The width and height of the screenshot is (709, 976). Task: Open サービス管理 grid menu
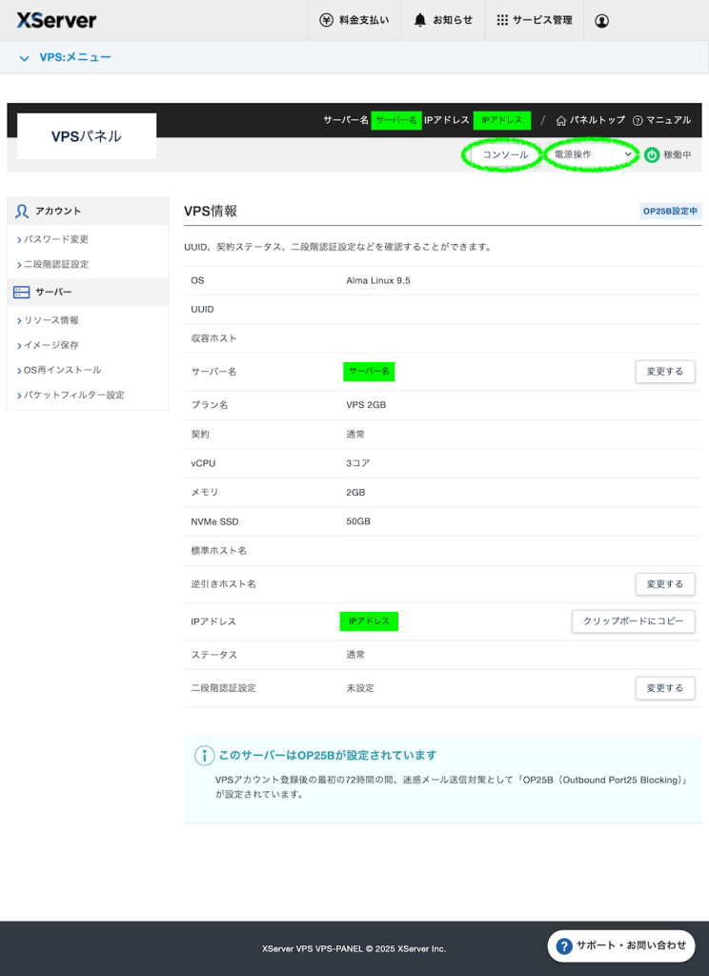point(535,20)
